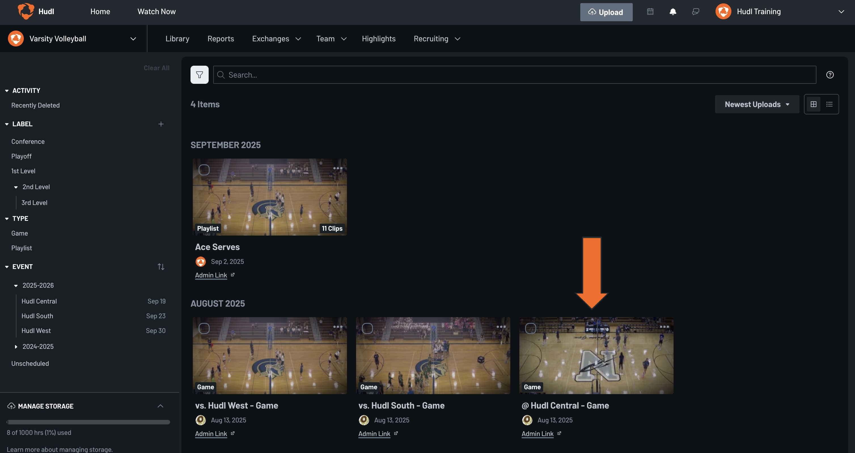Open the Reports tab
The width and height of the screenshot is (855, 453).
point(221,39)
